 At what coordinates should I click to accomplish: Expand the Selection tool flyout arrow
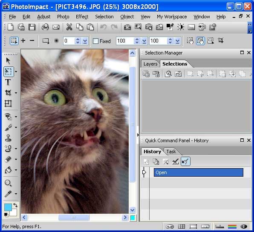[16, 72]
